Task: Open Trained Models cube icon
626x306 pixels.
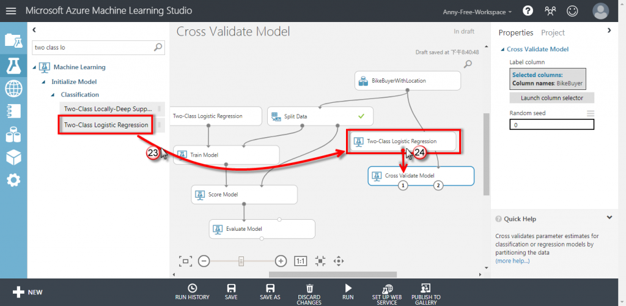Action: point(13,157)
